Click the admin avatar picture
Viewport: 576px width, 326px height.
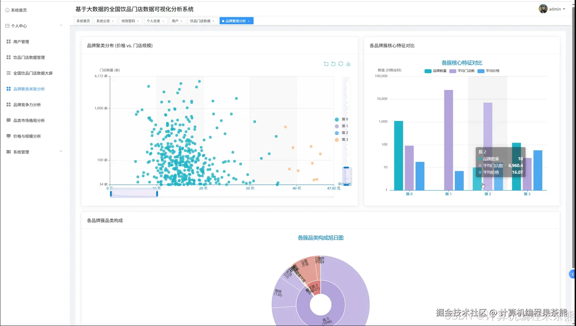[x=543, y=9]
